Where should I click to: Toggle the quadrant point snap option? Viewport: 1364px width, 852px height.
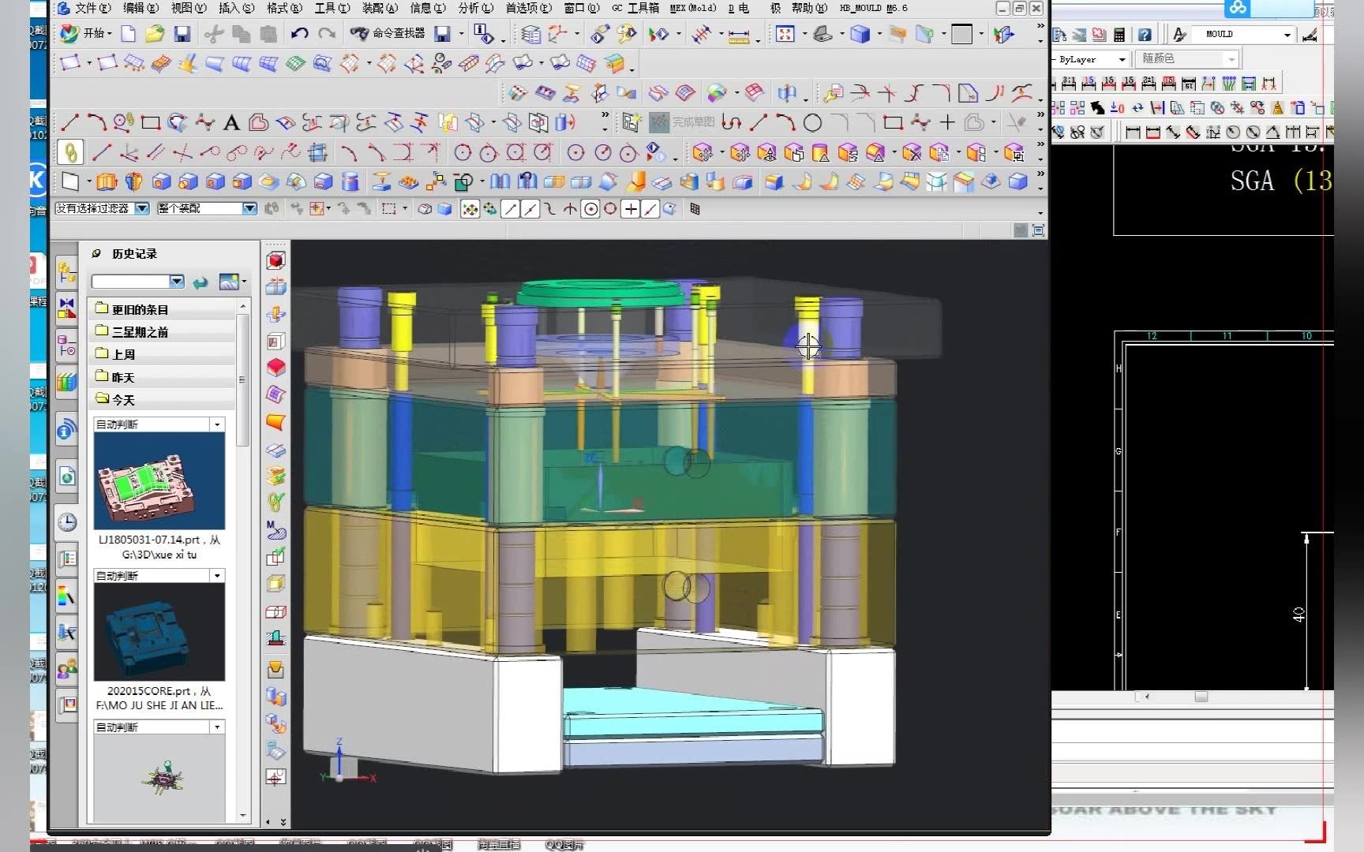coord(610,209)
